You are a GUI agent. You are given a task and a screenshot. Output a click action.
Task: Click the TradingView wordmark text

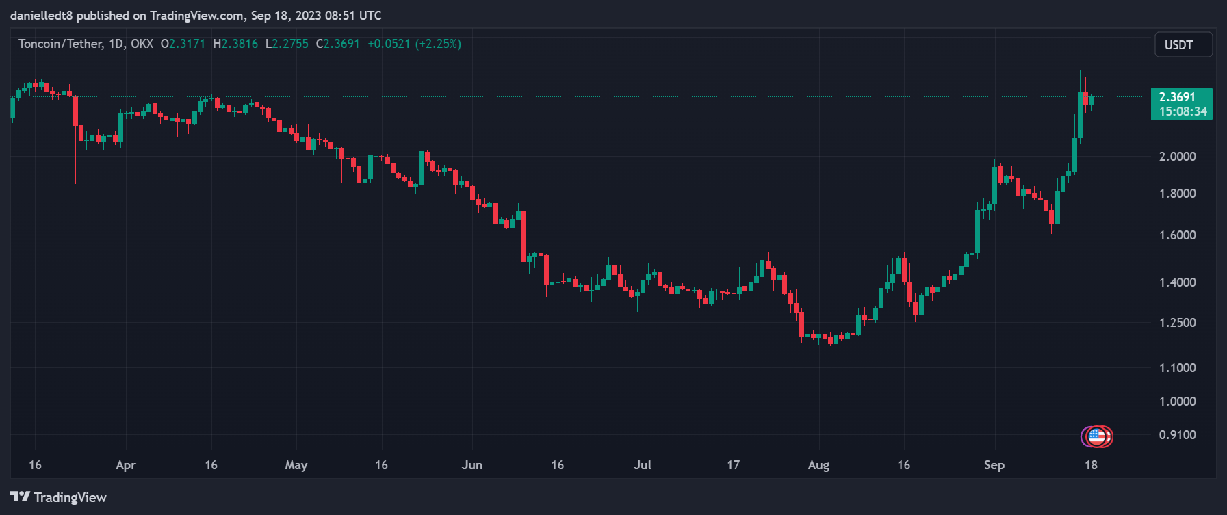coord(70,497)
